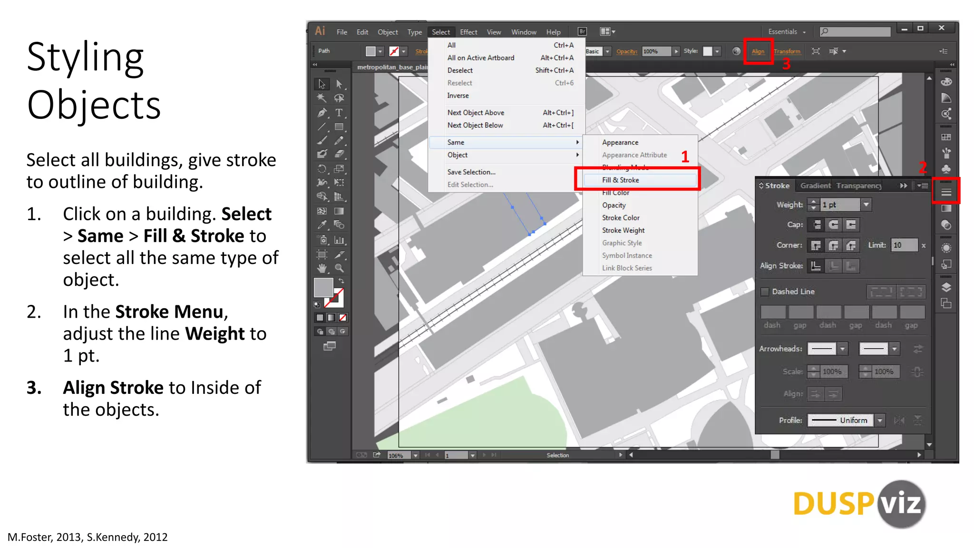
Task: Choose Fill & Stroke from Same submenu
Action: click(x=640, y=180)
